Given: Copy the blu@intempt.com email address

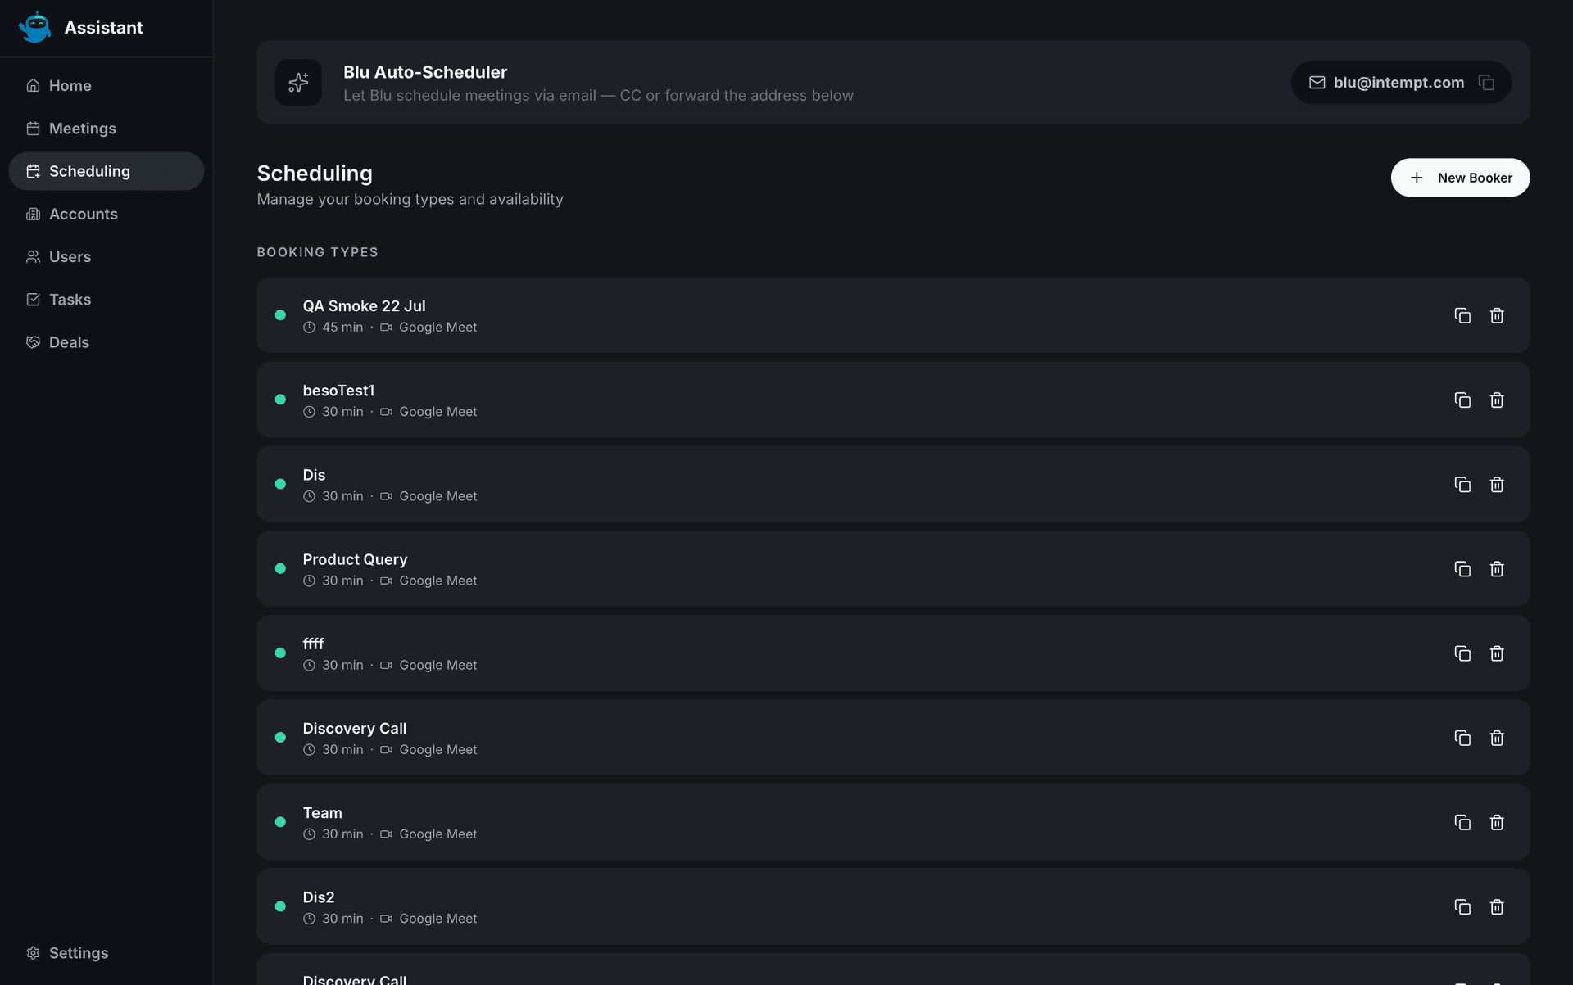Looking at the screenshot, I should click(x=1486, y=83).
